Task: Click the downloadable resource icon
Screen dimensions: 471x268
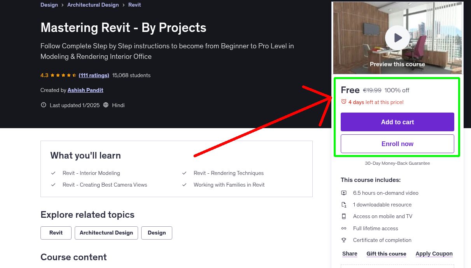Action: tap(344, 205)
